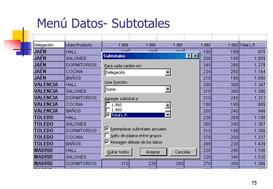Click the 1.991 column header cell

click(171, 45)
